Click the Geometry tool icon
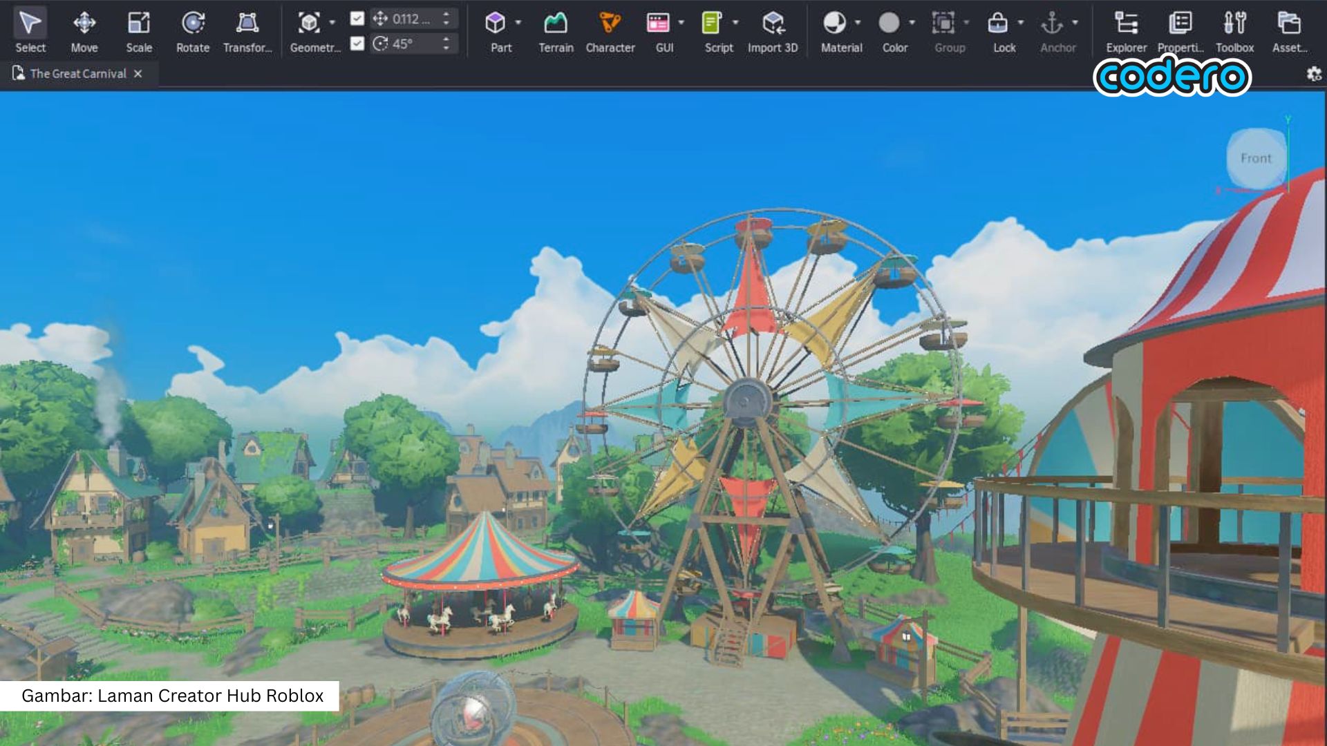The height and width of the screenshot is (746, 1327). click(x=309, y=23)
